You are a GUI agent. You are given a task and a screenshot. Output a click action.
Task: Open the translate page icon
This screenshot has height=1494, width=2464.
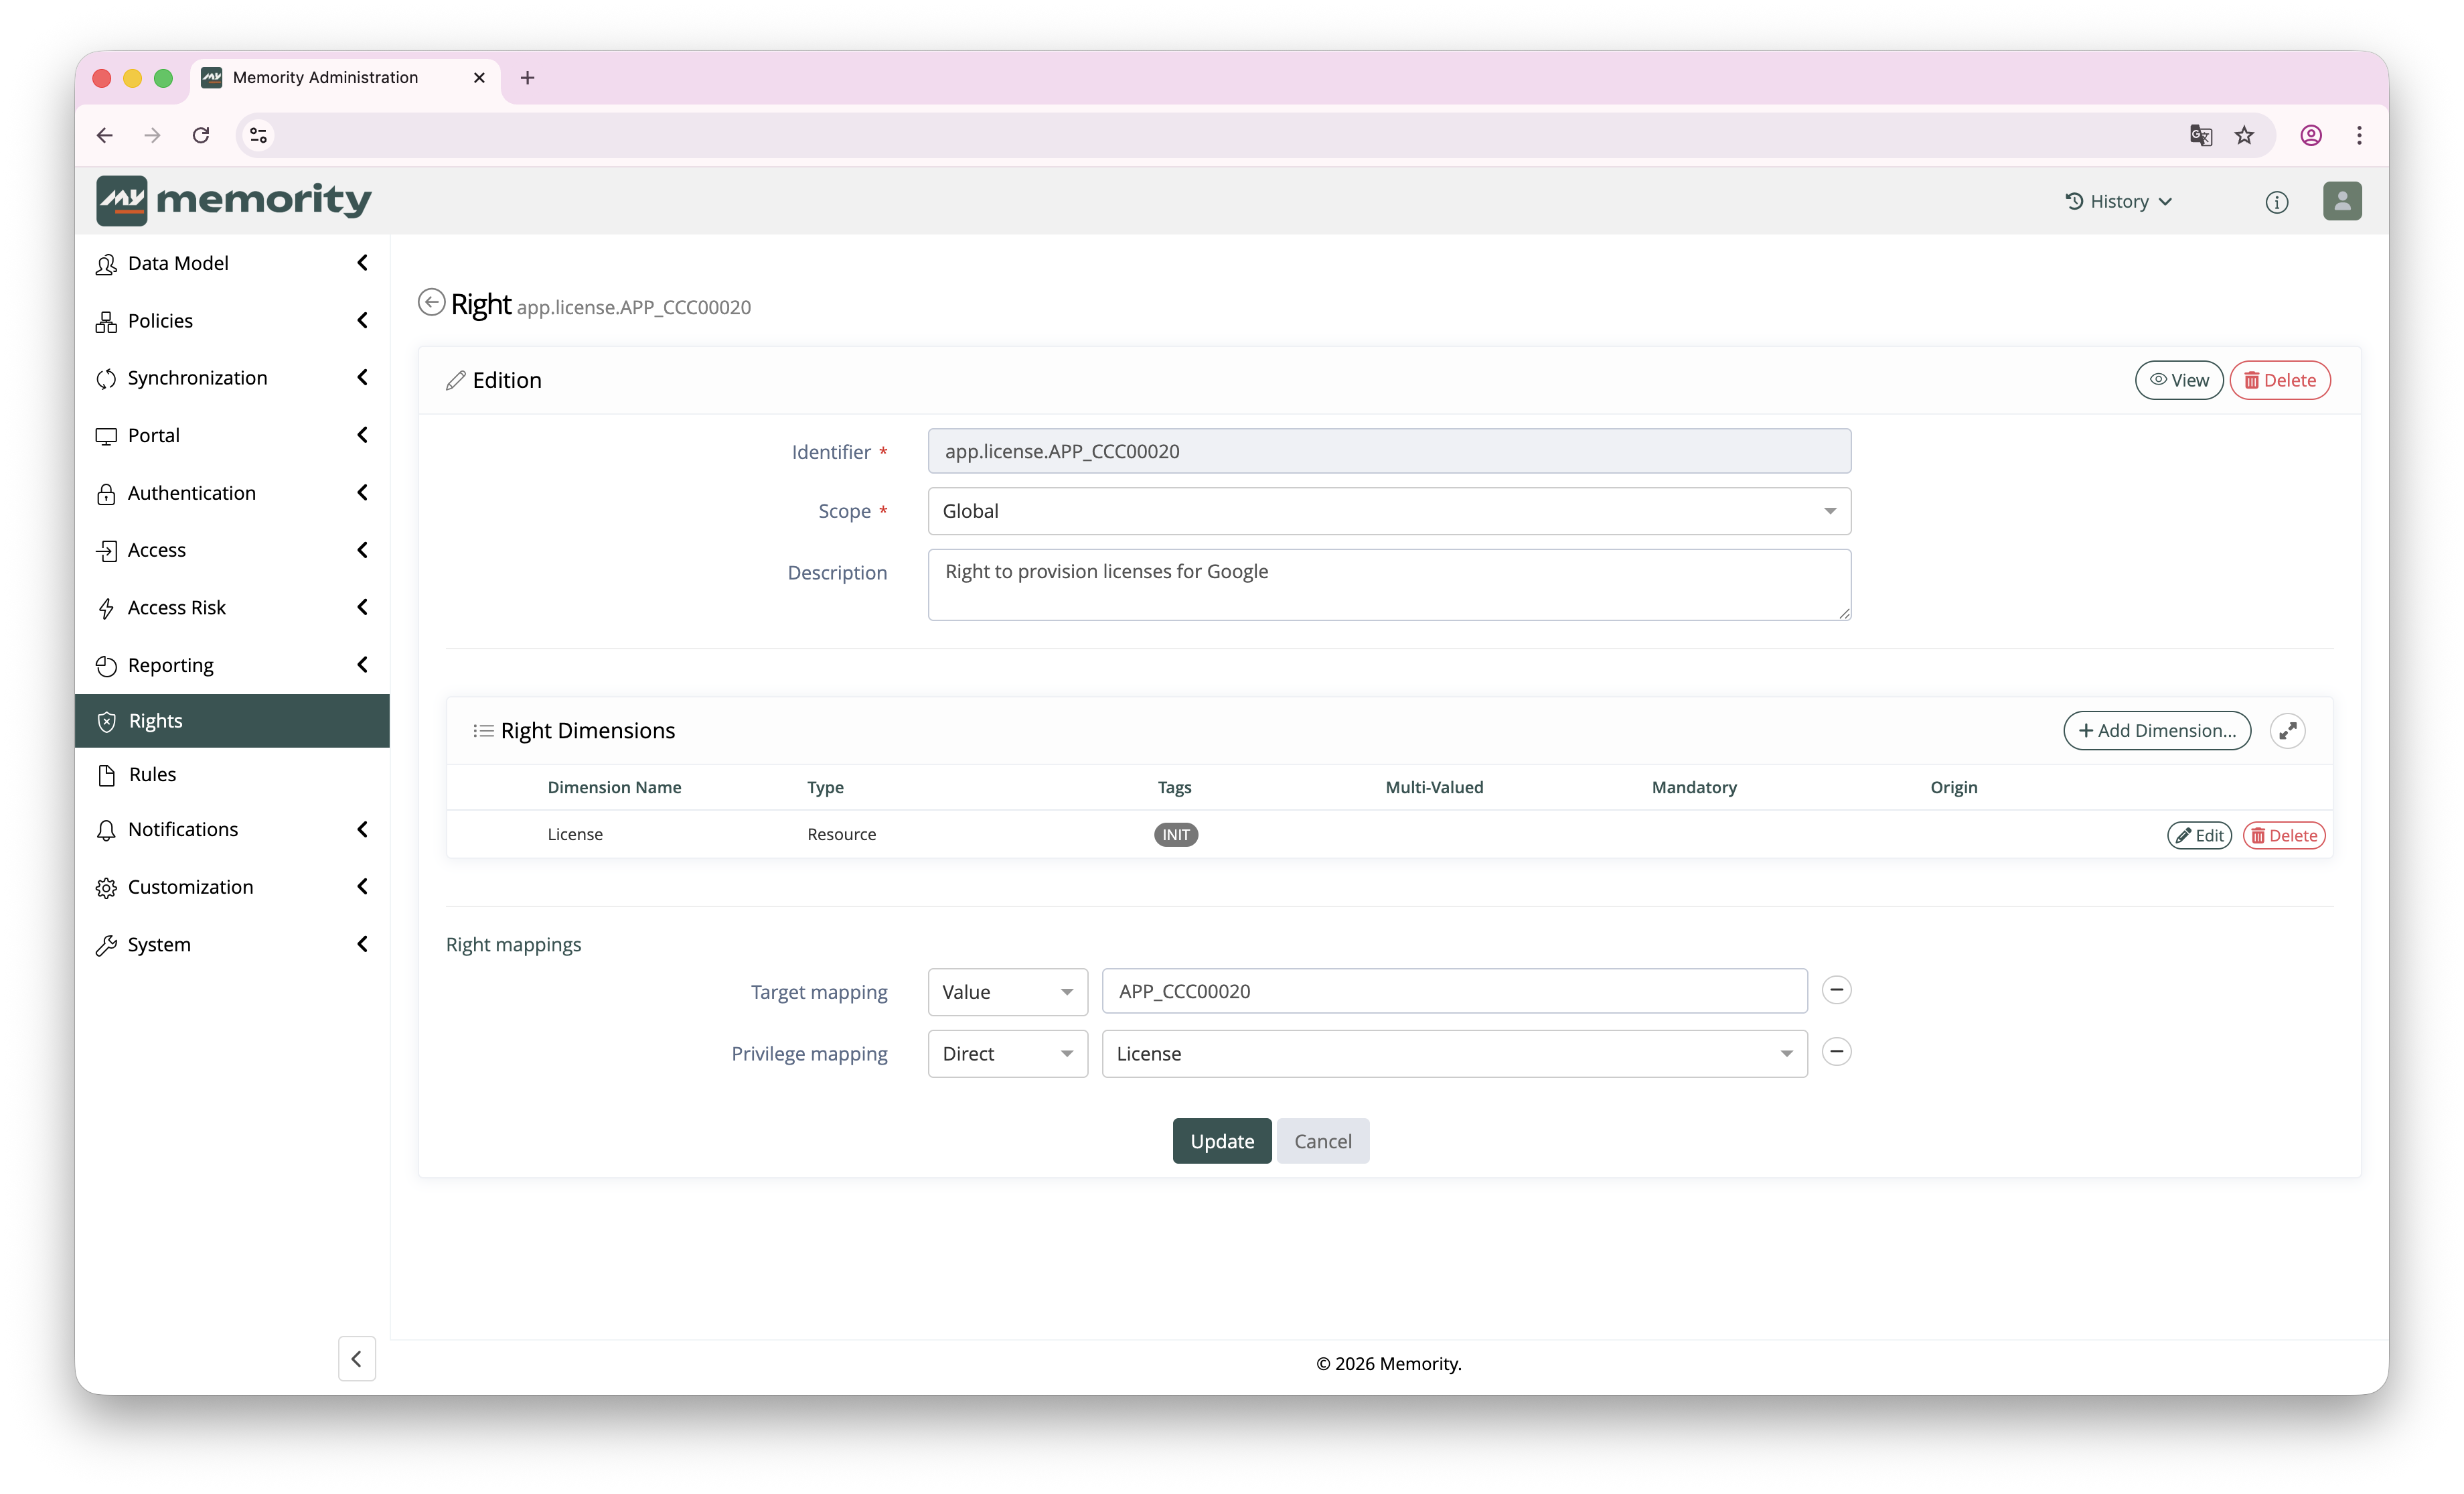pyautogui.click(x=2200, y=135)
